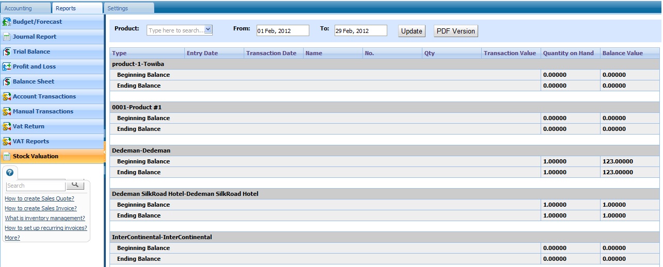
Task: Click the Profit and Loss icon
Action: click(x=7, y=67)
